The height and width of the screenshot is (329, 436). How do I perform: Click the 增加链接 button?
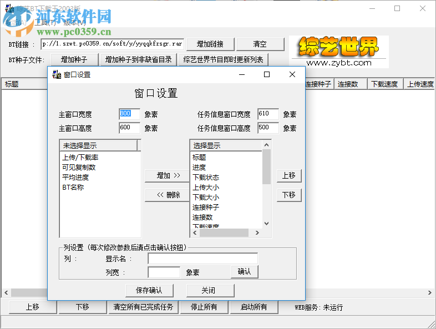point(210,44)
